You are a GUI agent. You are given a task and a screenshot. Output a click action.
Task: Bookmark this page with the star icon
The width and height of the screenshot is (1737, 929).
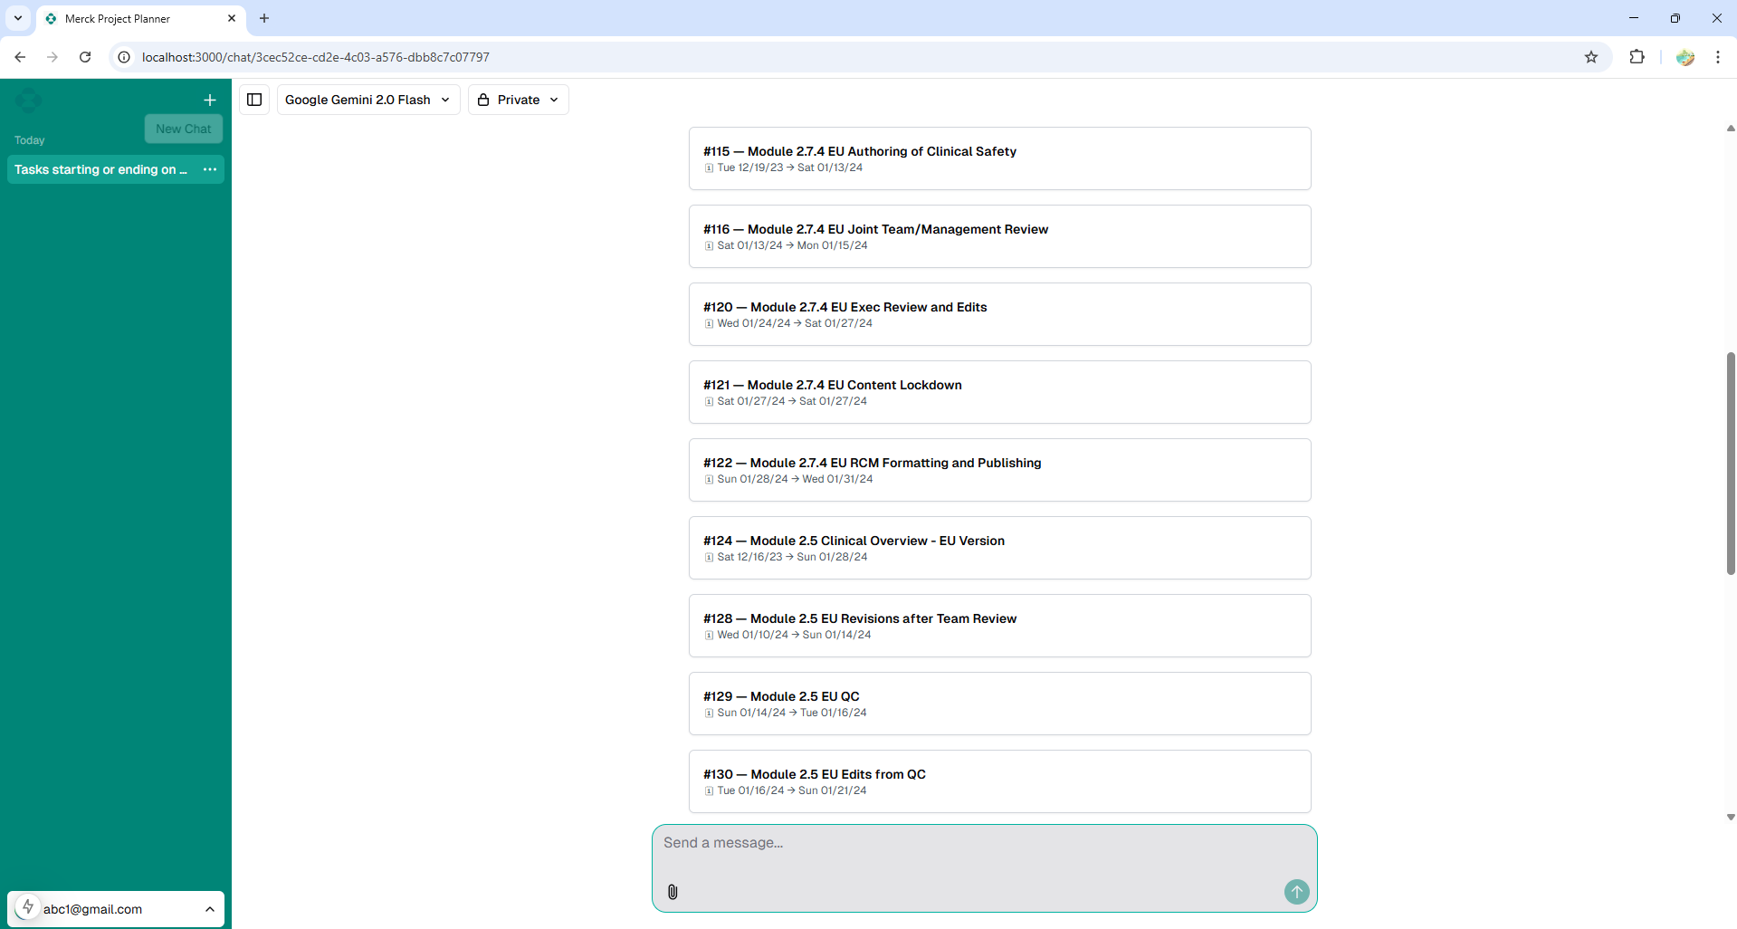point(1591,57)
